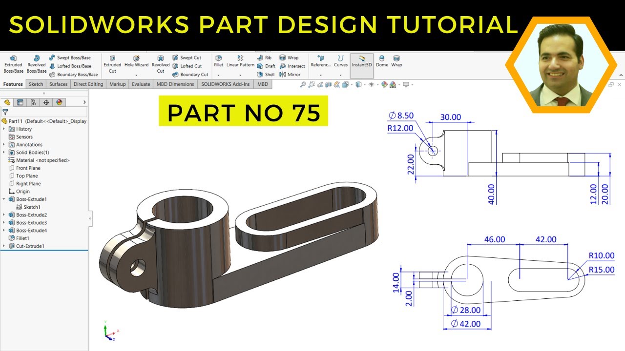
Task: Select the Origin tree item
Action: (19, 192)
